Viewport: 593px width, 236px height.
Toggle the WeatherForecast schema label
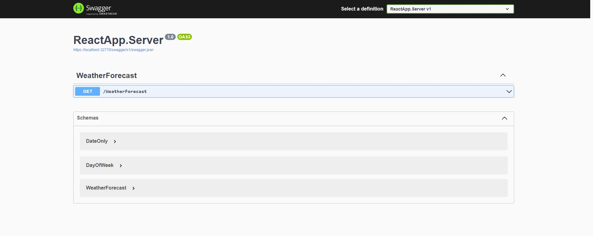coord(106,188)
